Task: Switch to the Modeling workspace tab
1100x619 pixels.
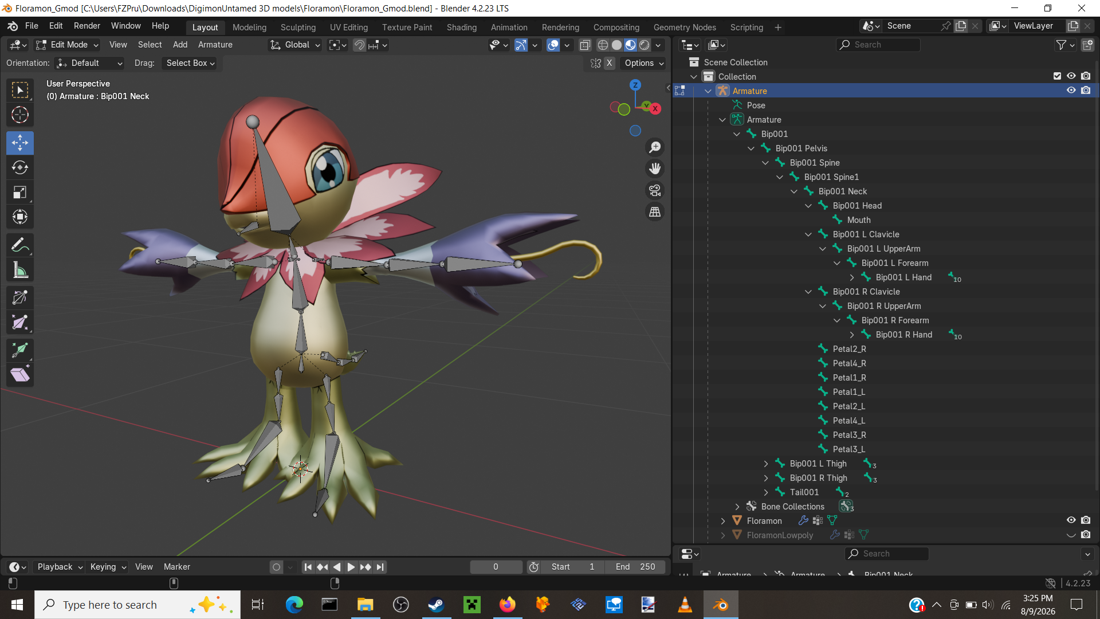Action: pyautogui.click(x=249, y=28)
